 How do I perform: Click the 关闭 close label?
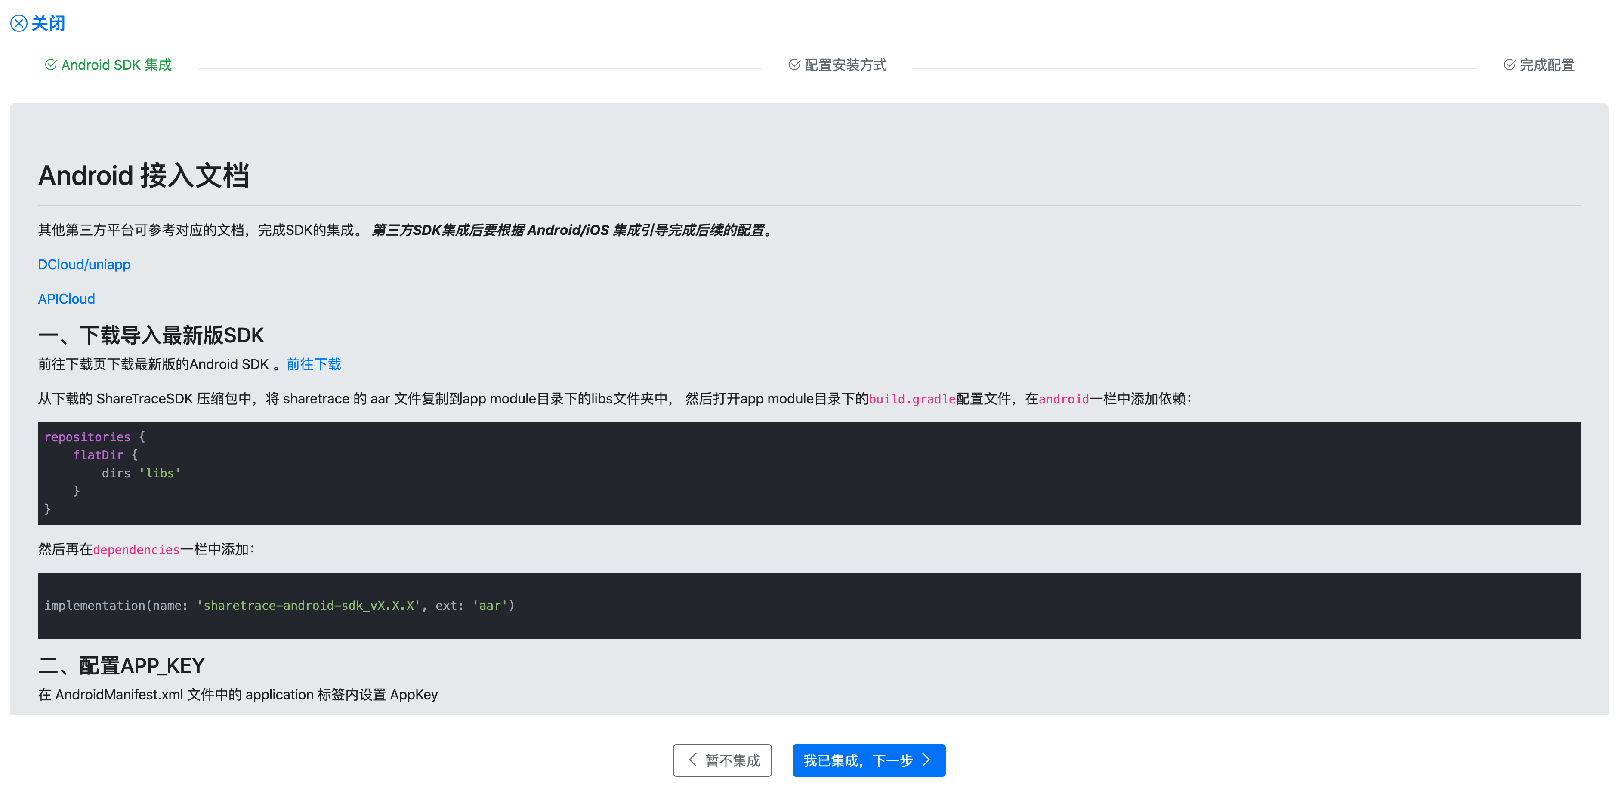49,23
